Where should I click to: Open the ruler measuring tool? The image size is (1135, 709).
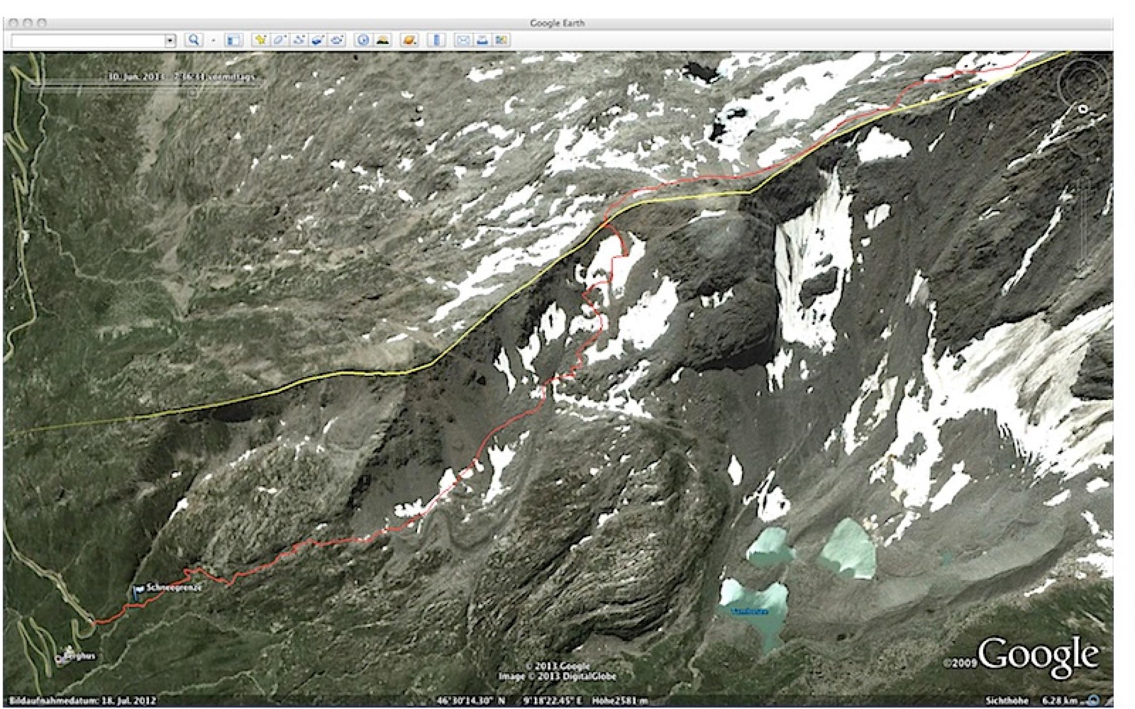pyautogui.click(x=436, y=40)
